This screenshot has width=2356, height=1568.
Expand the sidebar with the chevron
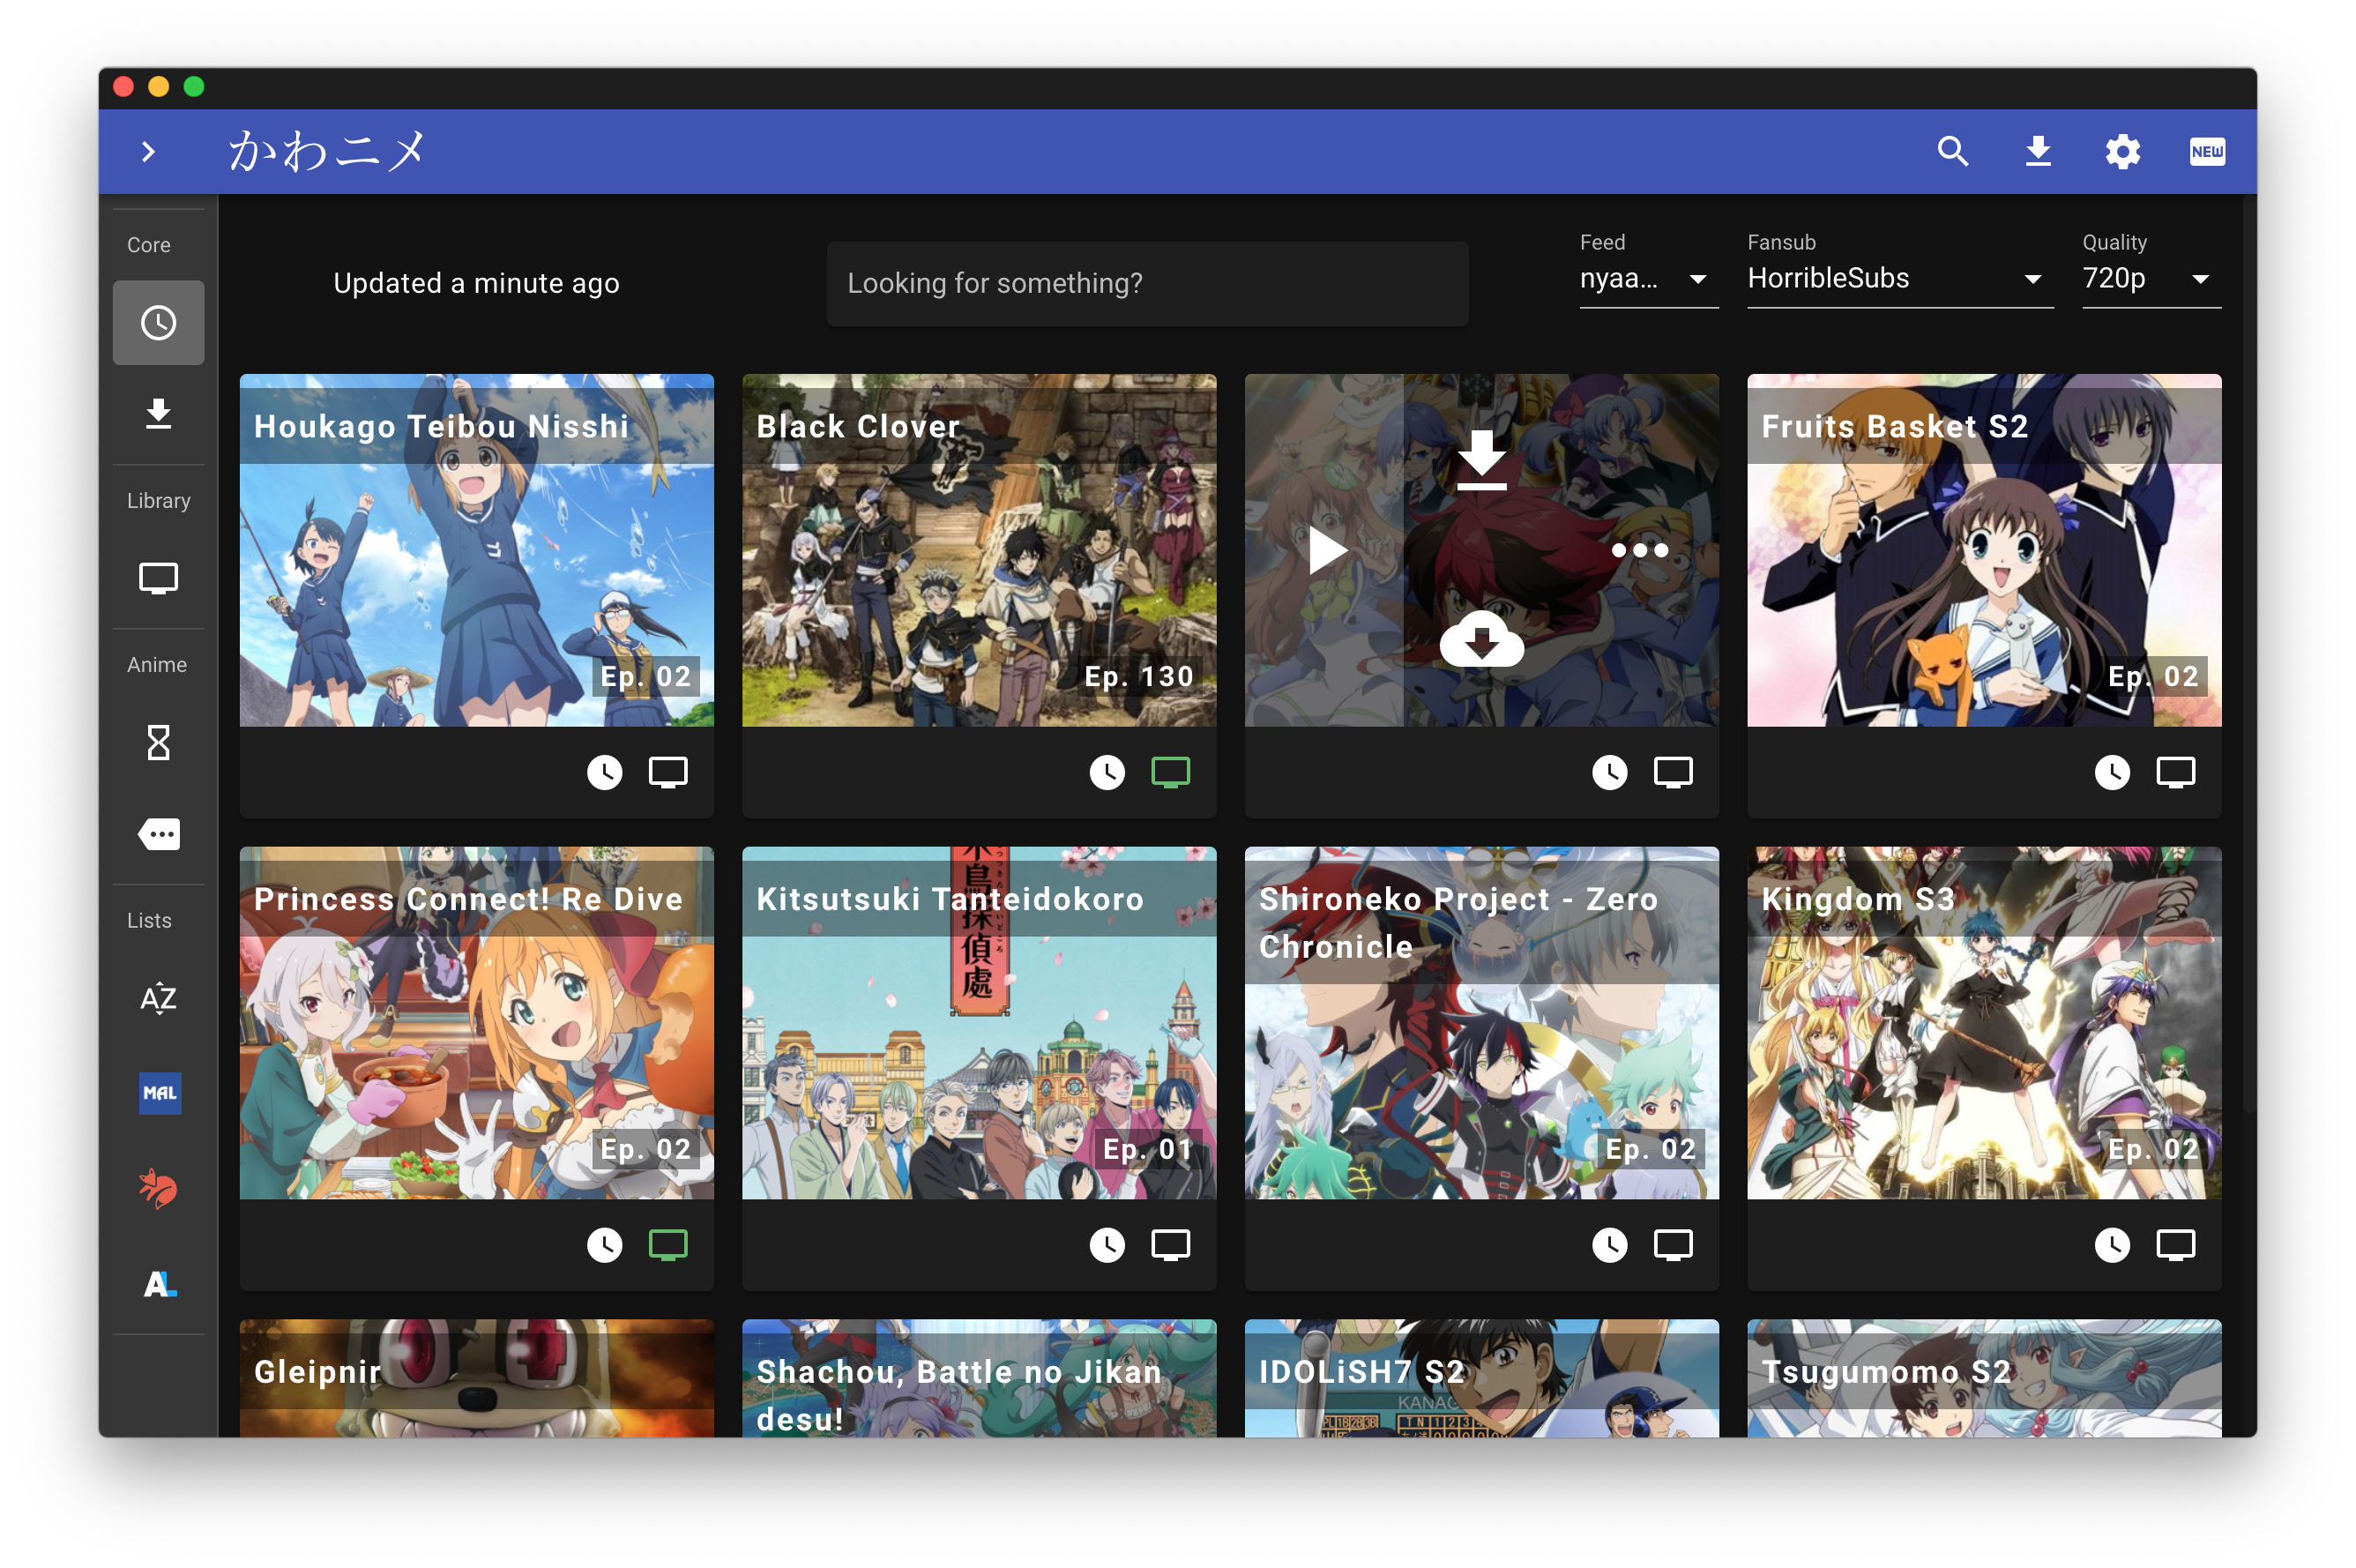(x=149, y=152)
